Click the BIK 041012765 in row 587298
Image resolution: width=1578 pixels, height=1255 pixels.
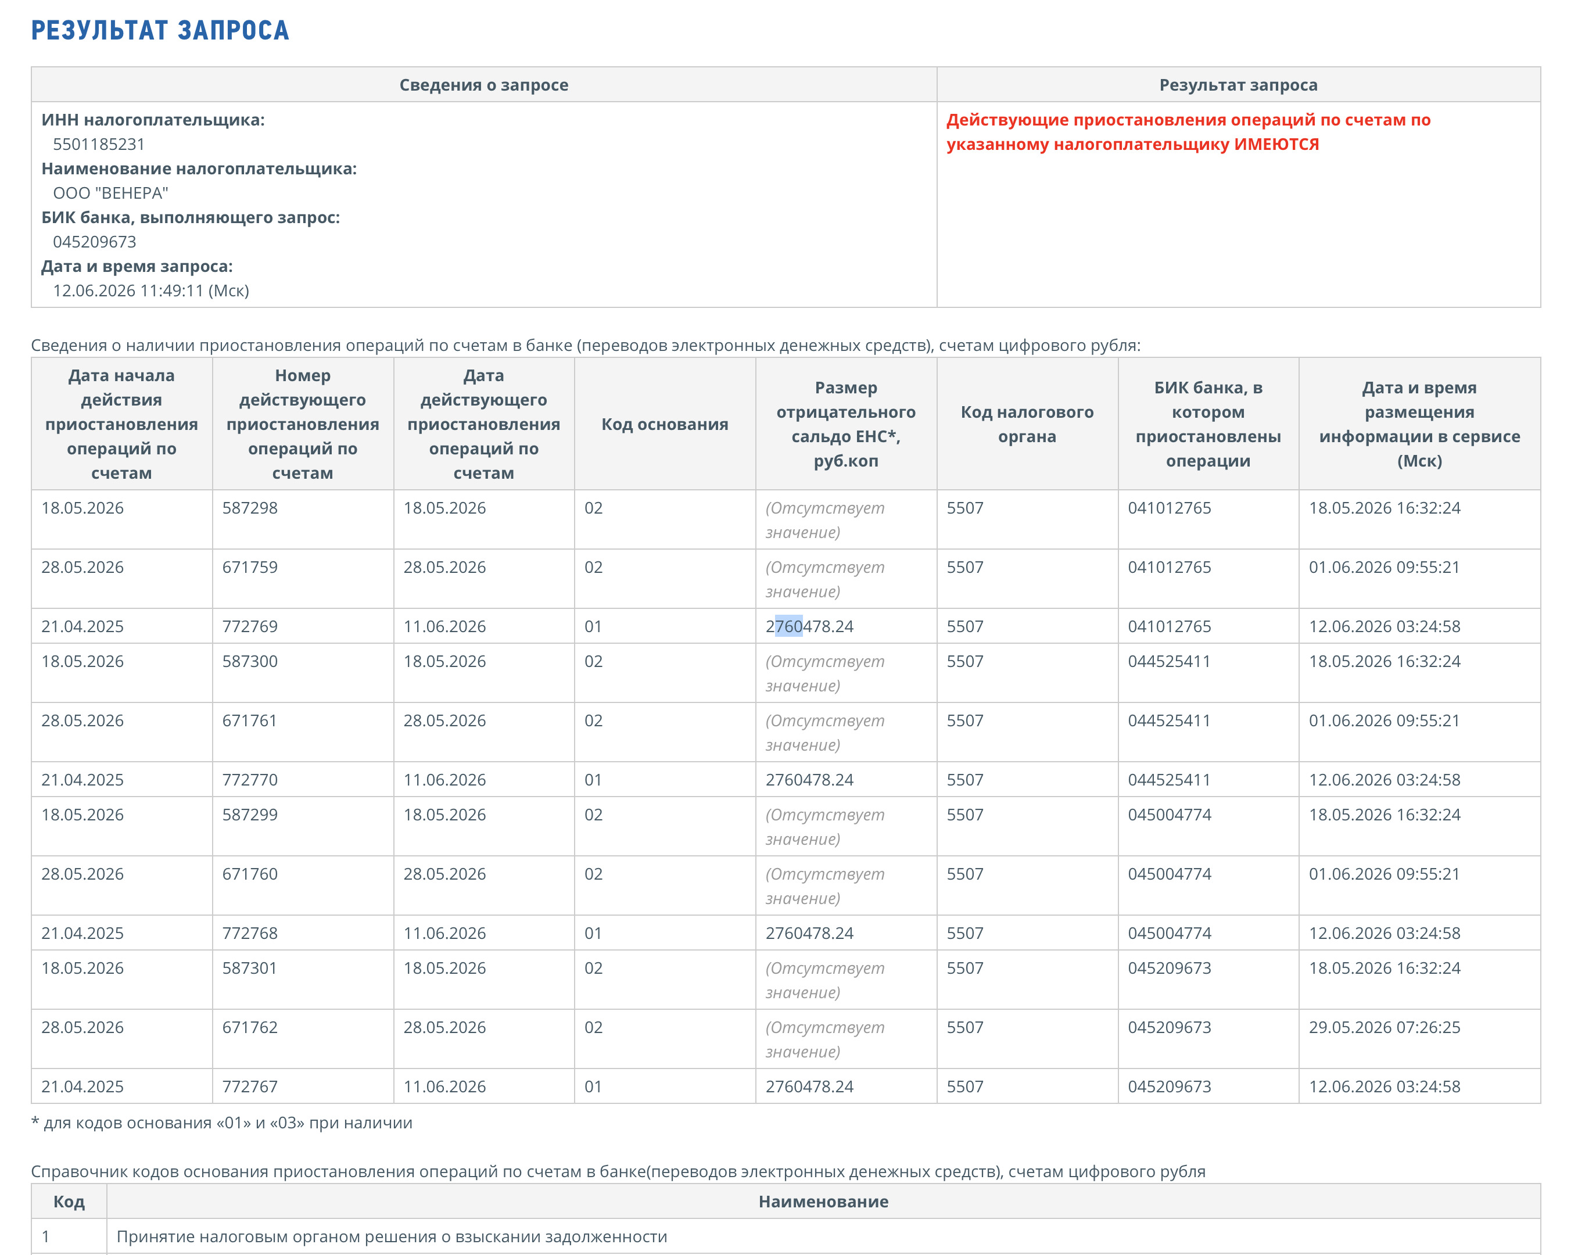[1170, 508]
